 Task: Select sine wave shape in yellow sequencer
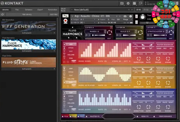[136, 69]
